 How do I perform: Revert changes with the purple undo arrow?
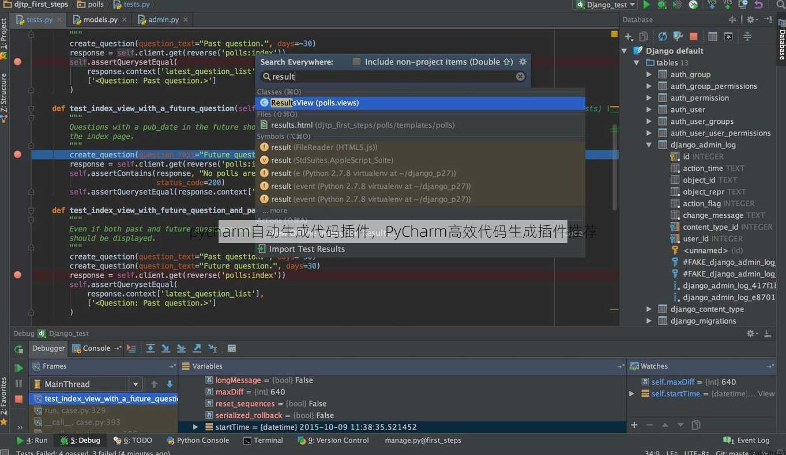(758, 5)
